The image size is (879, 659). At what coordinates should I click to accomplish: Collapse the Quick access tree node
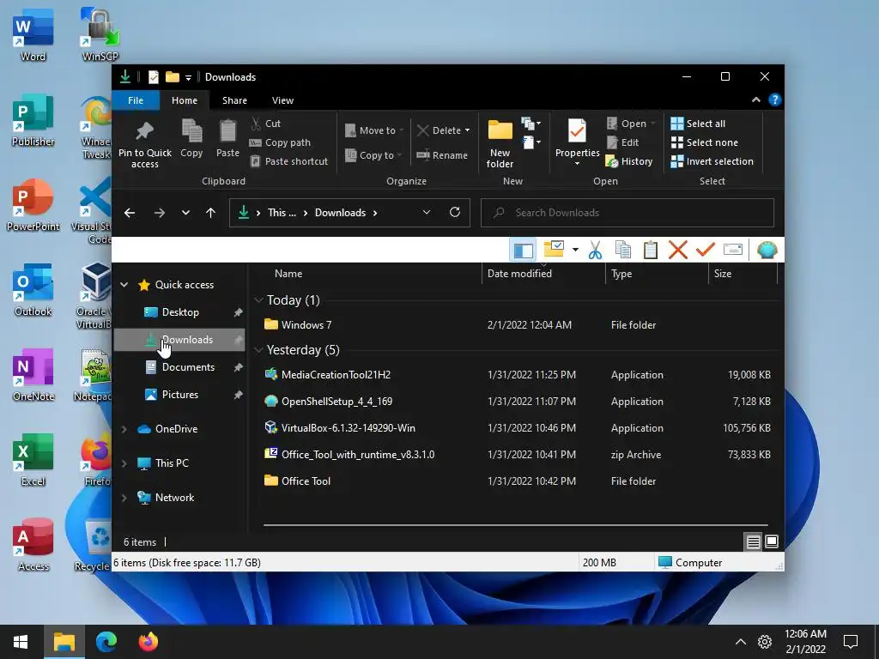124,285
